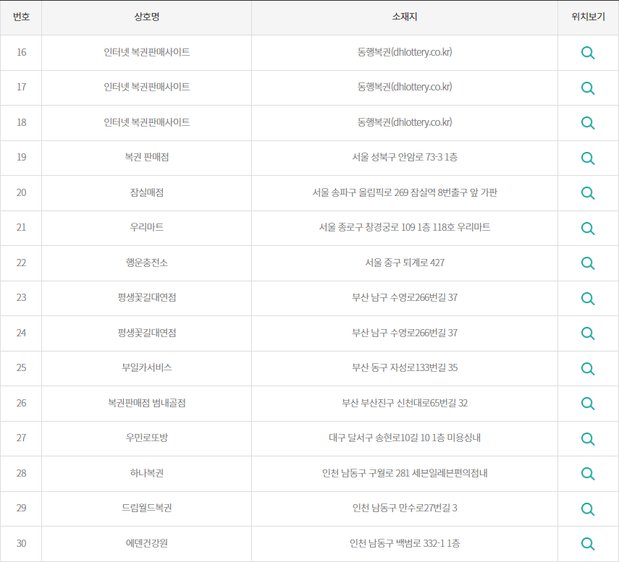This screenshot has width=619, height=562.
Task: Click the 위치보기 column header
Action: point(588,17)
